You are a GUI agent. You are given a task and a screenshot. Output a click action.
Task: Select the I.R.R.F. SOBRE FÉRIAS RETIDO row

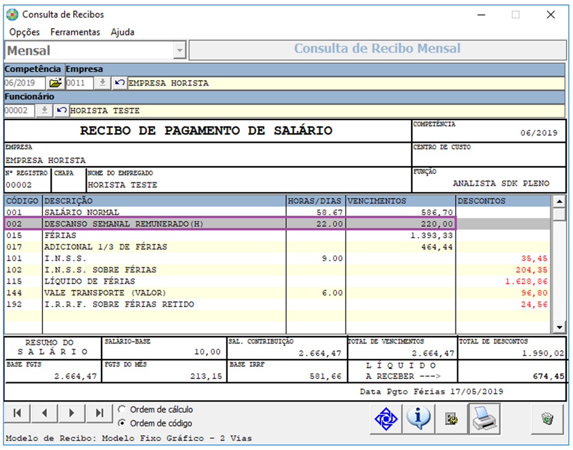click(x=277, y=305)
